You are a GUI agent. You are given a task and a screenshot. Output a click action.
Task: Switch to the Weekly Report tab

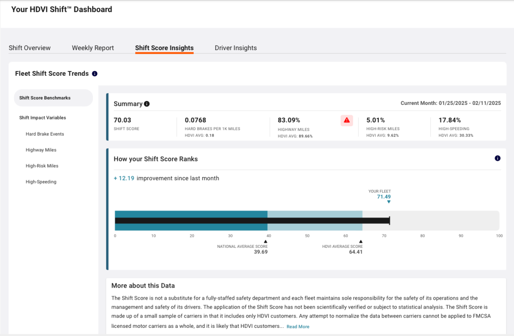(93, 48)
